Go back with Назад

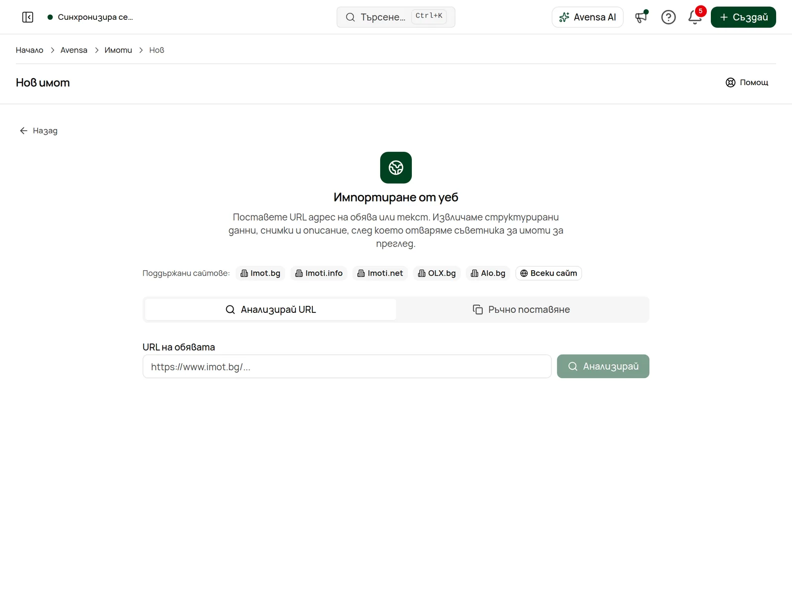coord(39,131)
